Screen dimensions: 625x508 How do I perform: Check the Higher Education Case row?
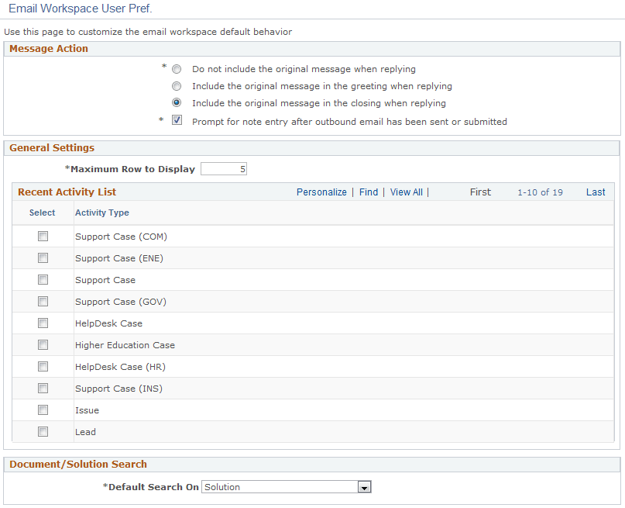point(43,344)
